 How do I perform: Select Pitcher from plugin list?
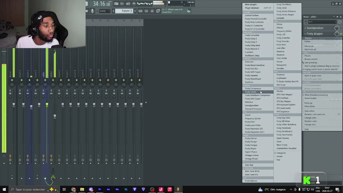288,62
